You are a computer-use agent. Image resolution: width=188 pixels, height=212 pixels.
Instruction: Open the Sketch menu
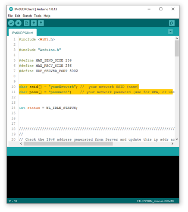27,16
